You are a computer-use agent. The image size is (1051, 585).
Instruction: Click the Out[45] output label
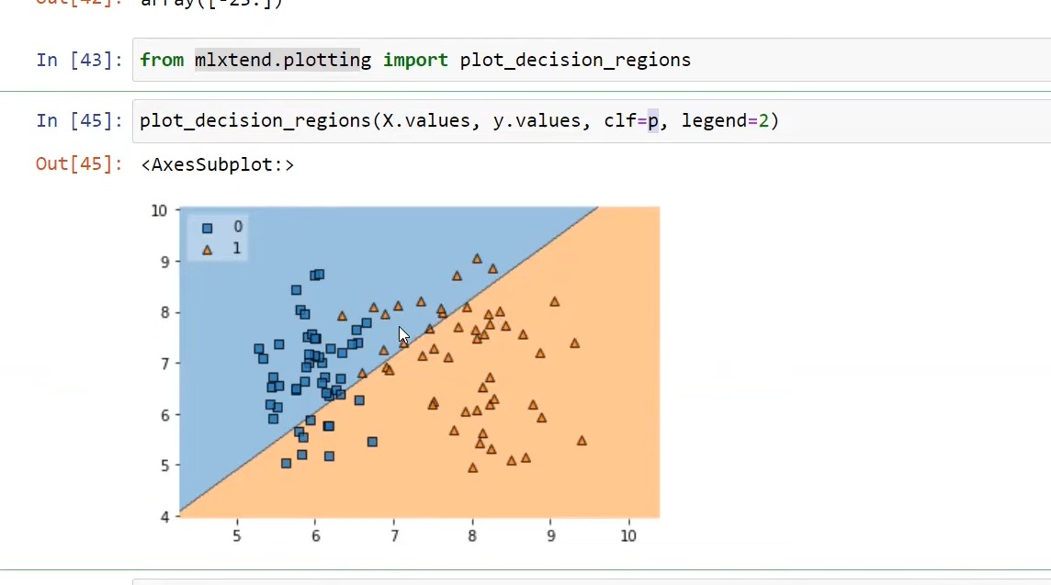tap(79, 164)
